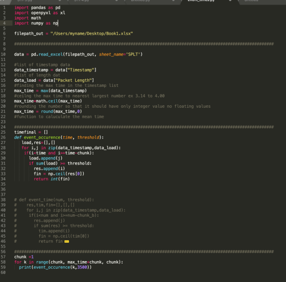
Task: Click line number 4 in the gutter
Action: [x=4, y=23]
